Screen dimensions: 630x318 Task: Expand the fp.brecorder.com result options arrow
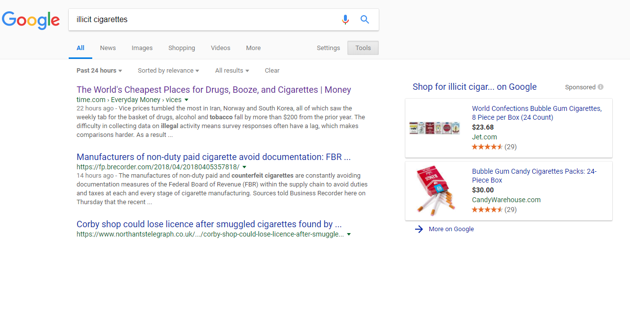point(244,167)
